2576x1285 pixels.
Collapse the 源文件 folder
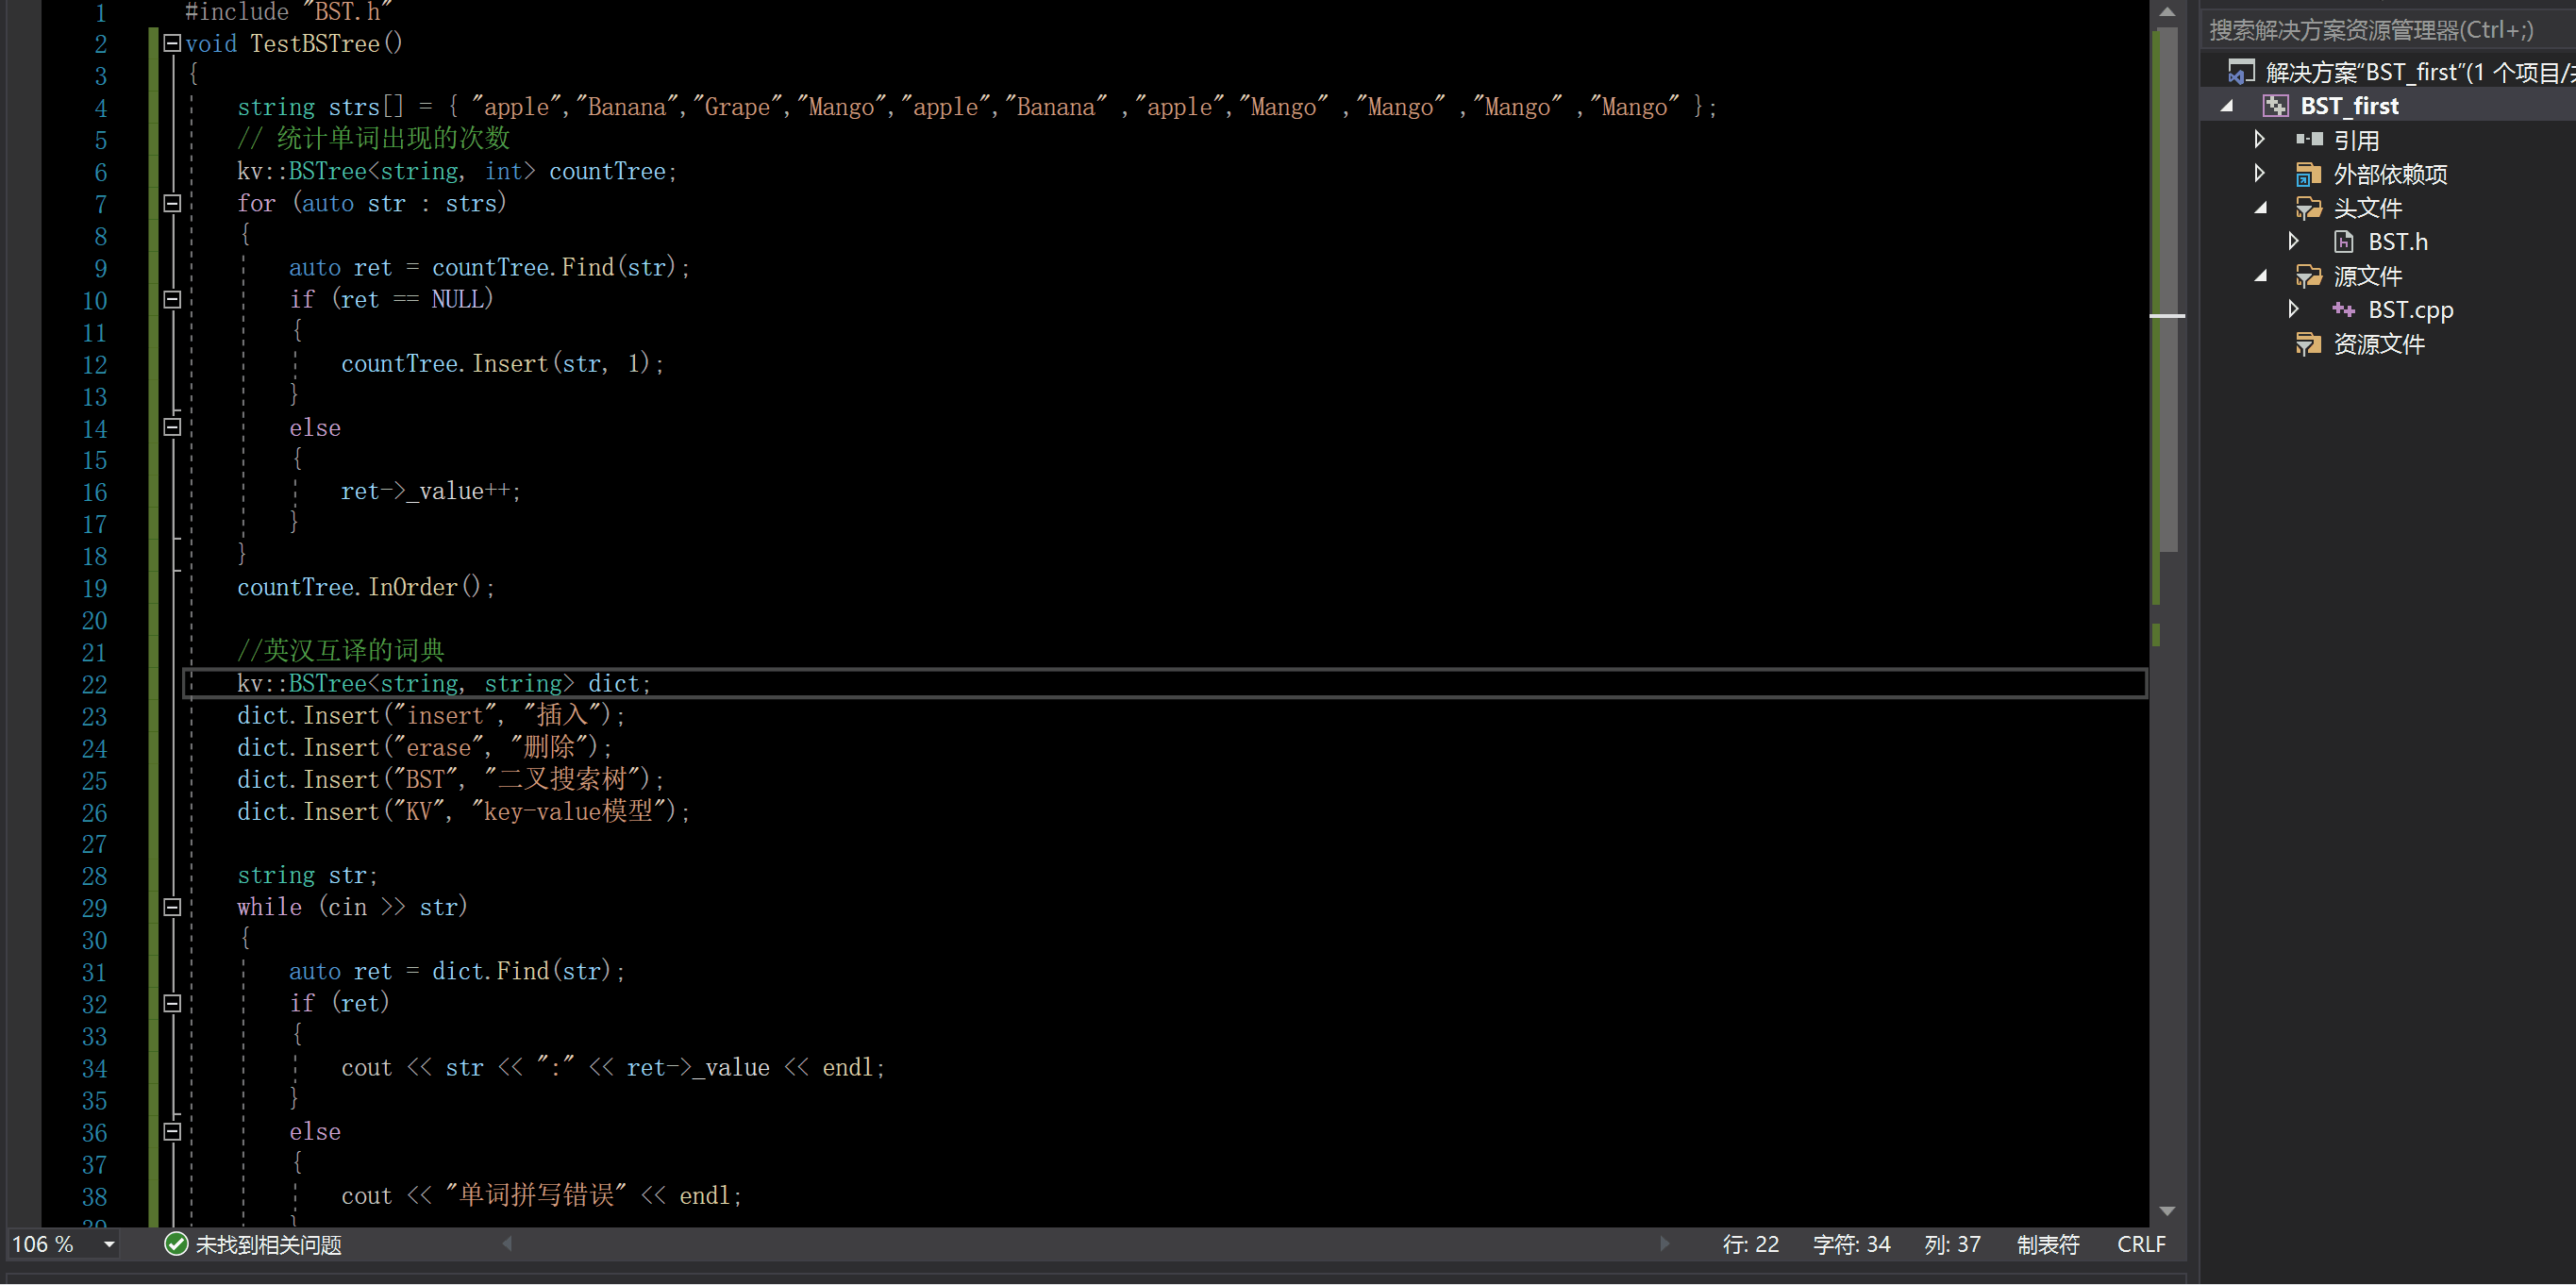click(x=2260, y=276)
